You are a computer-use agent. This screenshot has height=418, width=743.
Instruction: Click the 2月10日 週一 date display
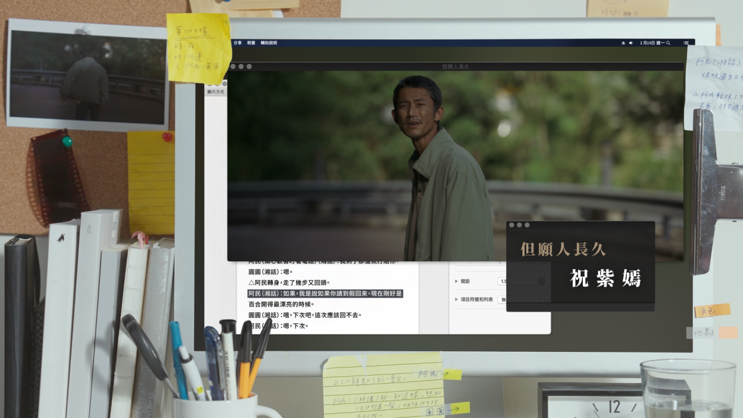[x=651, y=43]
